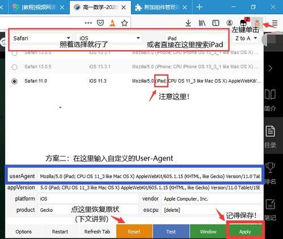The height and width of the screenshot is (239, 283).
Task: Open the 简介 book icon in sidebar
Action: (270, 94)
